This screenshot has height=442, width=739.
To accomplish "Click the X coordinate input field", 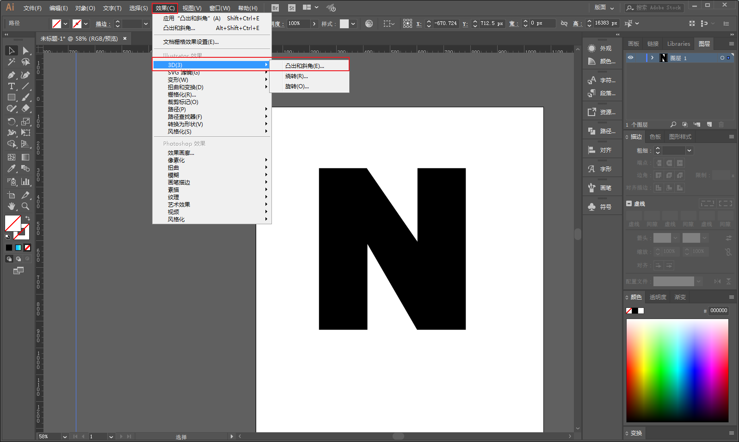I will [x=446, y=23].
